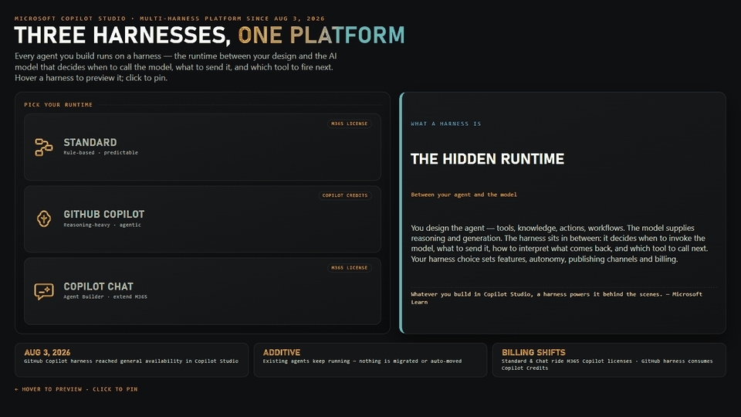Click "GitHub Copilot harness reached general availability" text
Image resolution: width=741 pixels, height=417 pixels.
131,361
